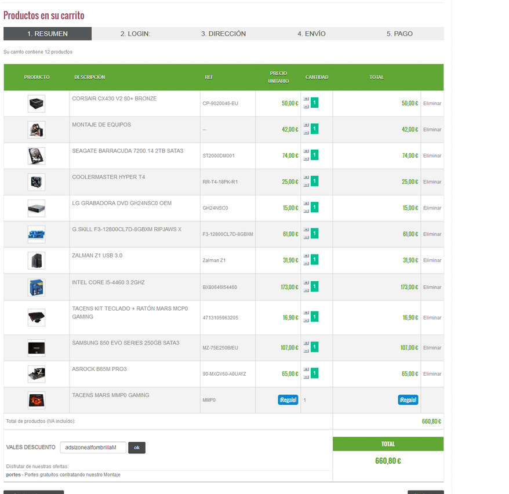Image resolution: width=509 pixels, height=494 pixels.
Task: Remove Intel Core i5-4460 with Eliminar
Action: (432, 287)
